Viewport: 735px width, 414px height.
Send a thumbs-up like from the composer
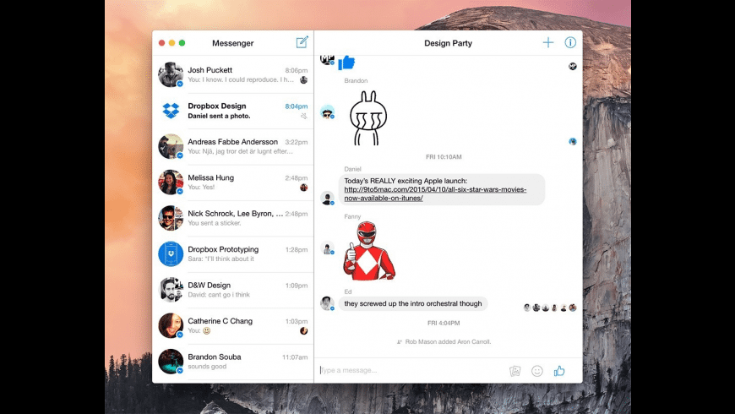(x=559, y=371)
